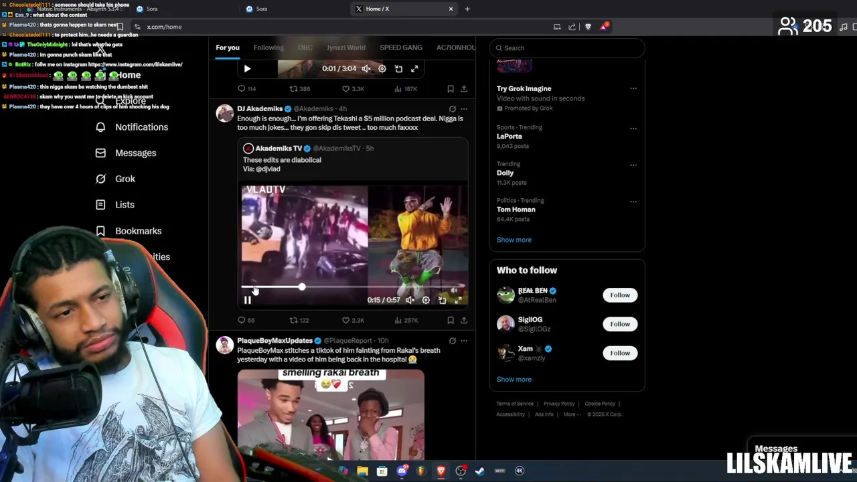Viewport: 857px width, 482px height.
Task: Toggle picture-in-picture on top 3:04 video
Action: (x=398, y=68)
